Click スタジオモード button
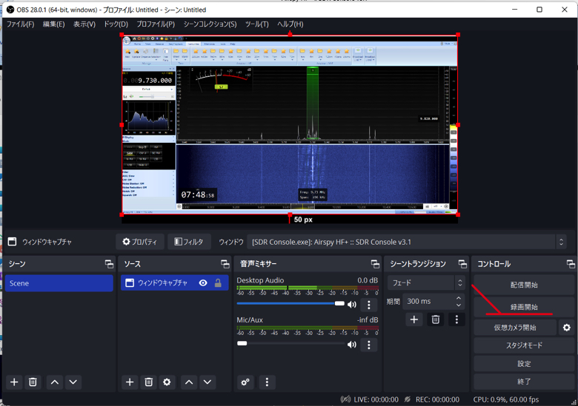Screen dimensions: 578x406 [524, 345]
